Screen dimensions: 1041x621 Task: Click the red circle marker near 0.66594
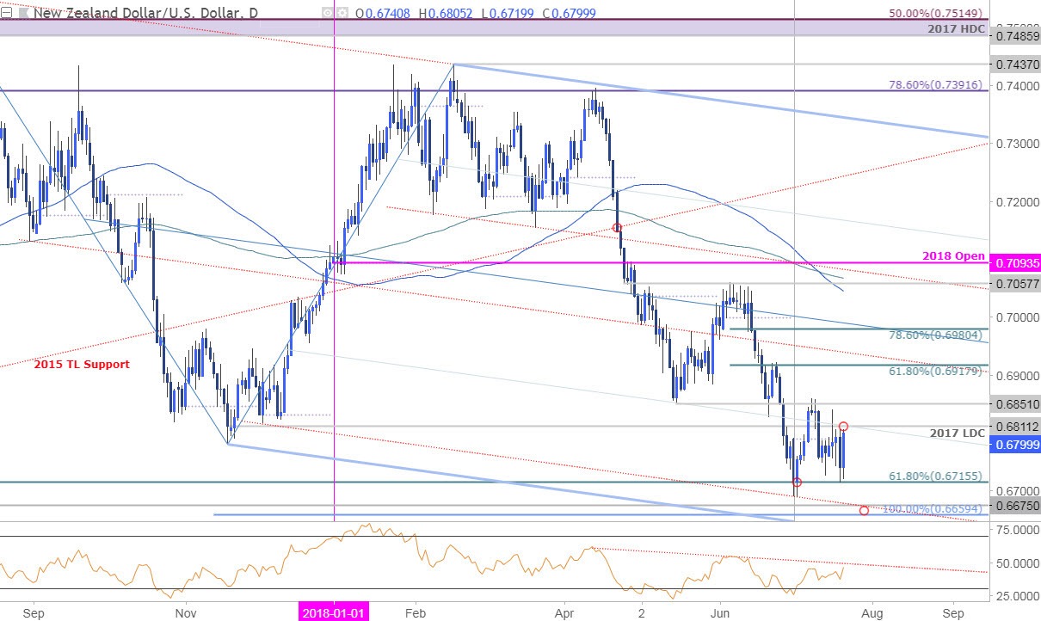click(864, 511)
